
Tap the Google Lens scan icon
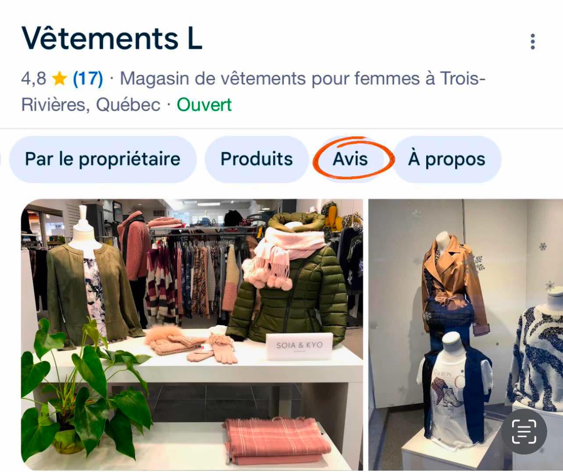tap(524, 432)
